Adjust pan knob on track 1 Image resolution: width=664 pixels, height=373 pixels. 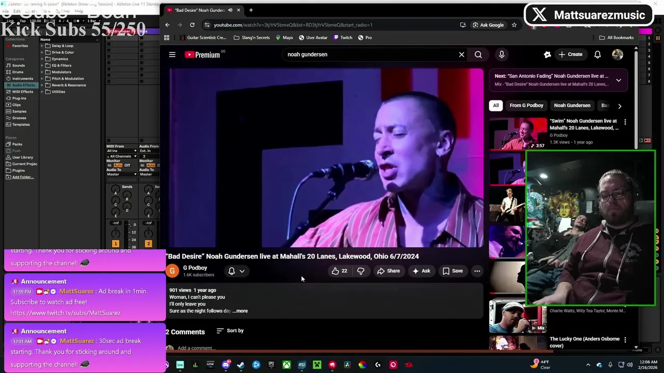pos(116,233)
